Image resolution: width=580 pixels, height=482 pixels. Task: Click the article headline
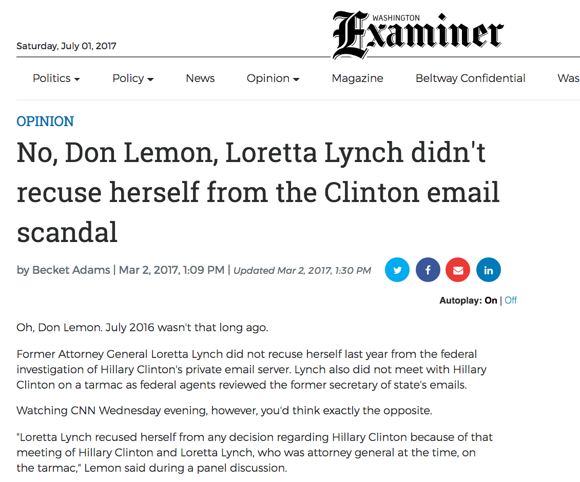(258, 192)
